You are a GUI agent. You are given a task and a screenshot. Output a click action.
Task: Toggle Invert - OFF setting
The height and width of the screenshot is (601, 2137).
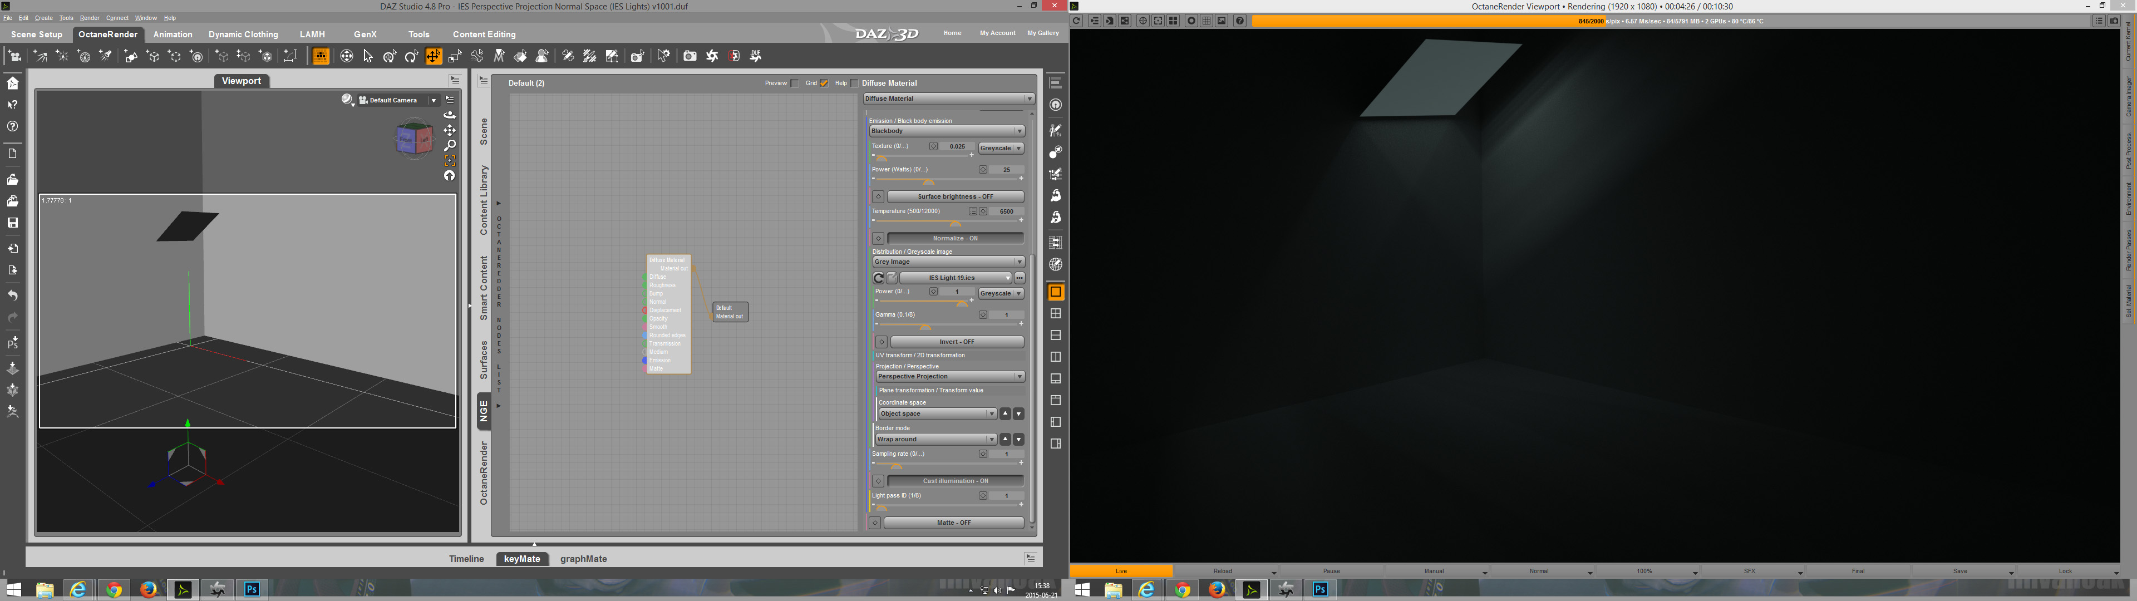point(957,342)
